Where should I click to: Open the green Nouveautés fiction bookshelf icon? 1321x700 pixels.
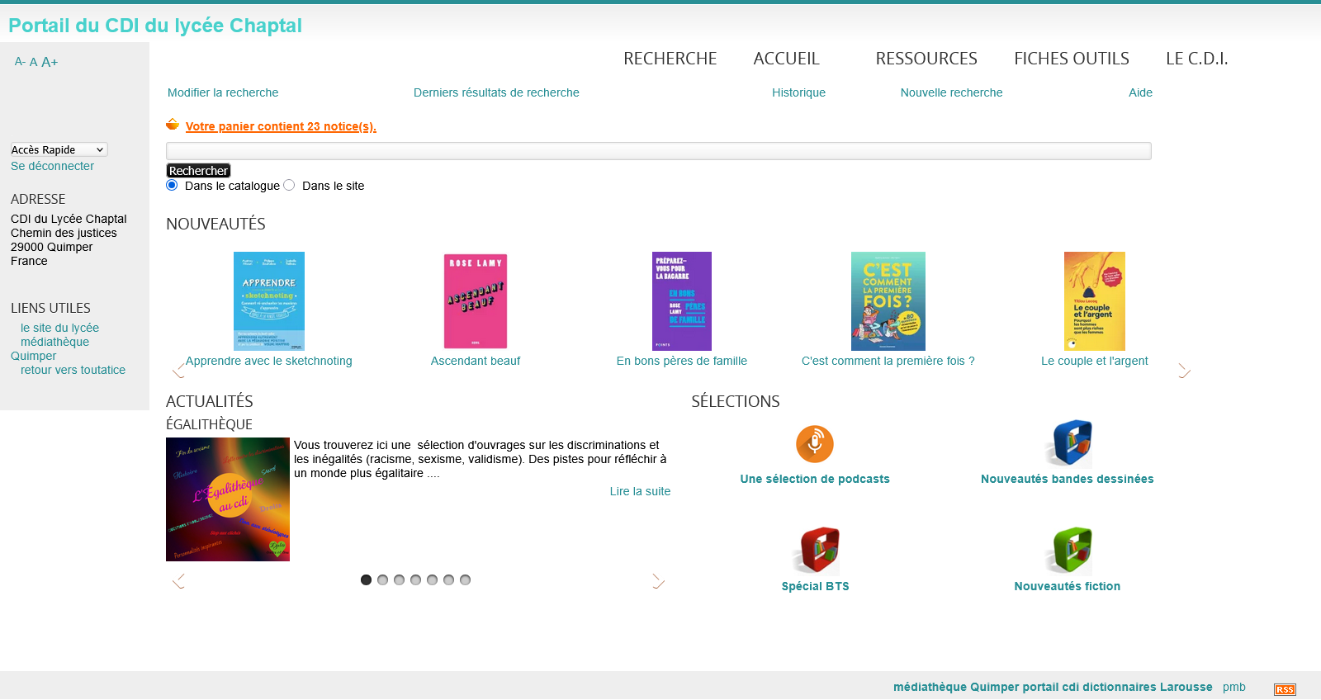pyautogui.click(x=1072, y=550)
